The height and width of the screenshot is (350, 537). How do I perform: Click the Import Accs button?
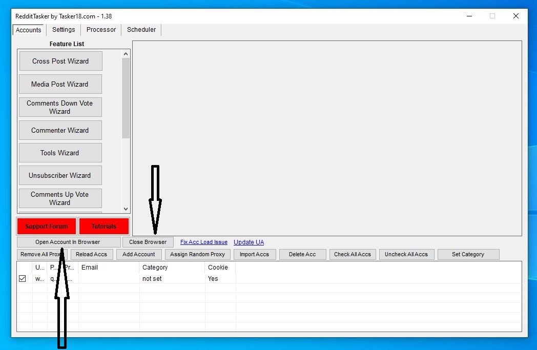click(x=255, y=254)
